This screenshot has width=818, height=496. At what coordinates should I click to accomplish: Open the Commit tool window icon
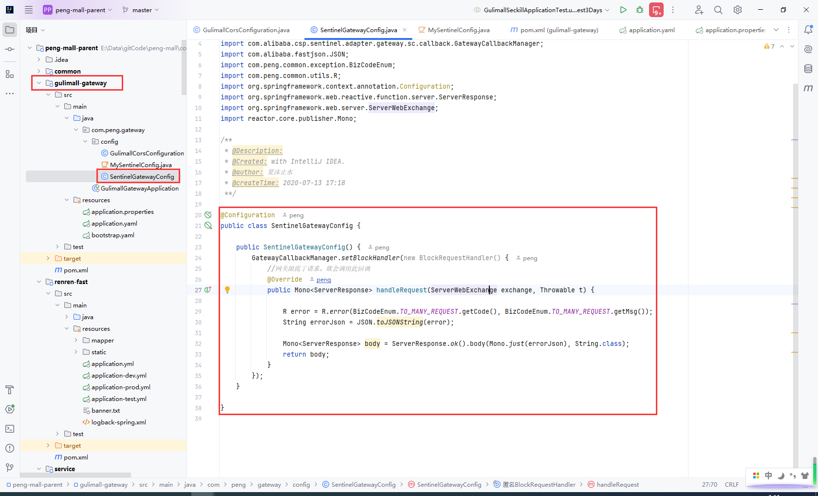(10, 49)
